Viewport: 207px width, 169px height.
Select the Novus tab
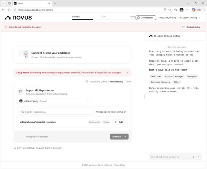tap(32, 3)
